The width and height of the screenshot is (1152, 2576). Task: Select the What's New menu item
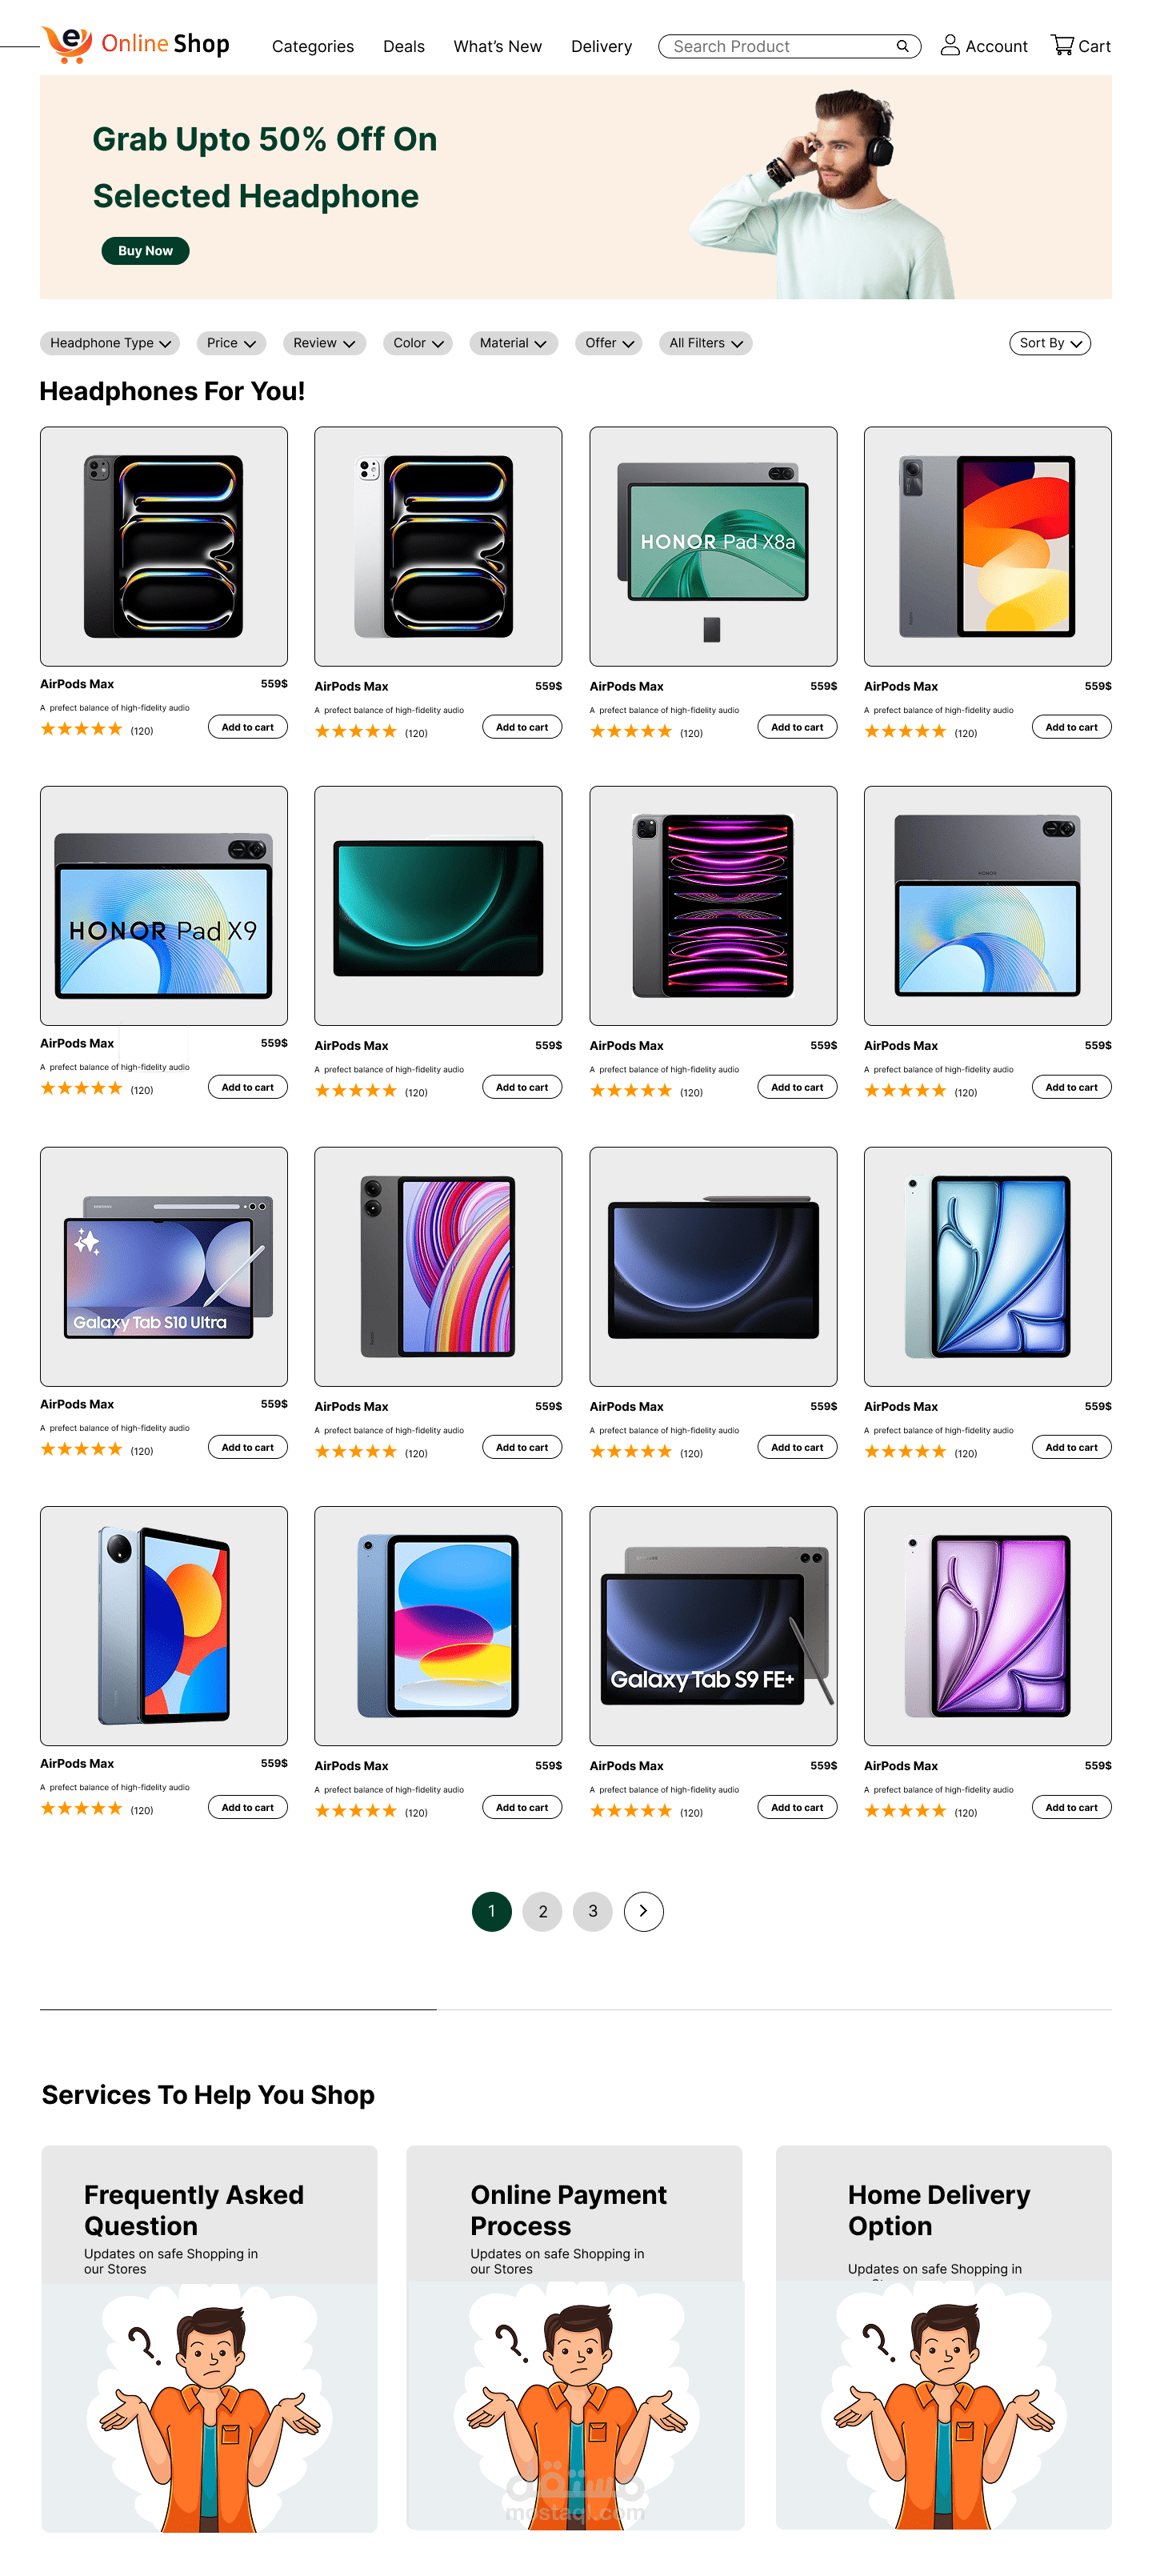(x=497, y=46)
